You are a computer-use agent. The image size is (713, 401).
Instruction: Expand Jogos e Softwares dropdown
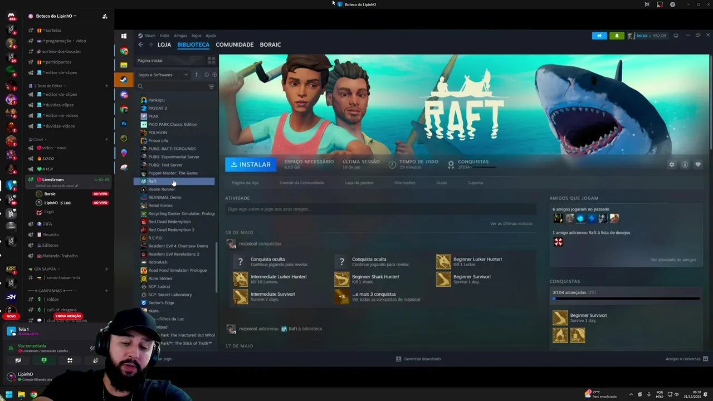[x=163, y=75]
